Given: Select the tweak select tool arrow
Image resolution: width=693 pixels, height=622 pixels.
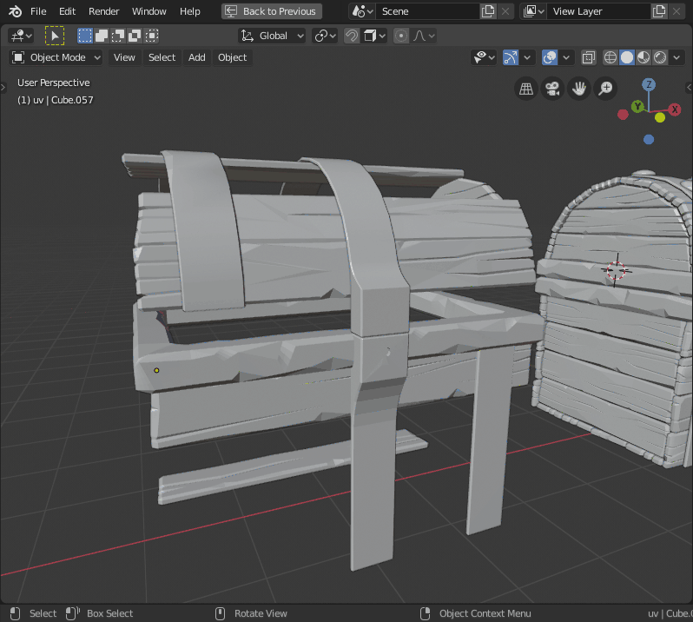Looking at the screenshot, I should [x=55, y=36].
